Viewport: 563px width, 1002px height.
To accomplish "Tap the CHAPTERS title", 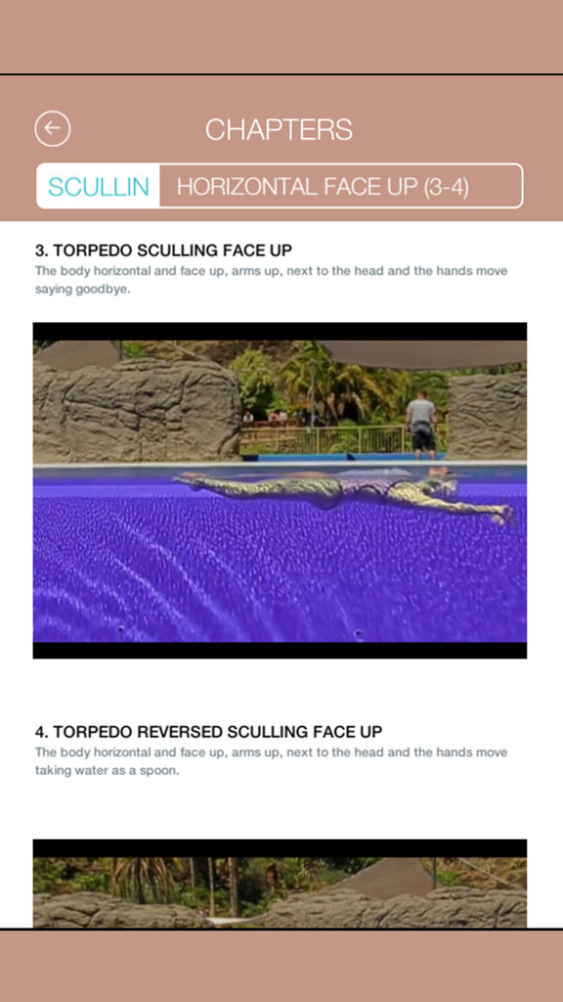I will [x=279, y=130].
